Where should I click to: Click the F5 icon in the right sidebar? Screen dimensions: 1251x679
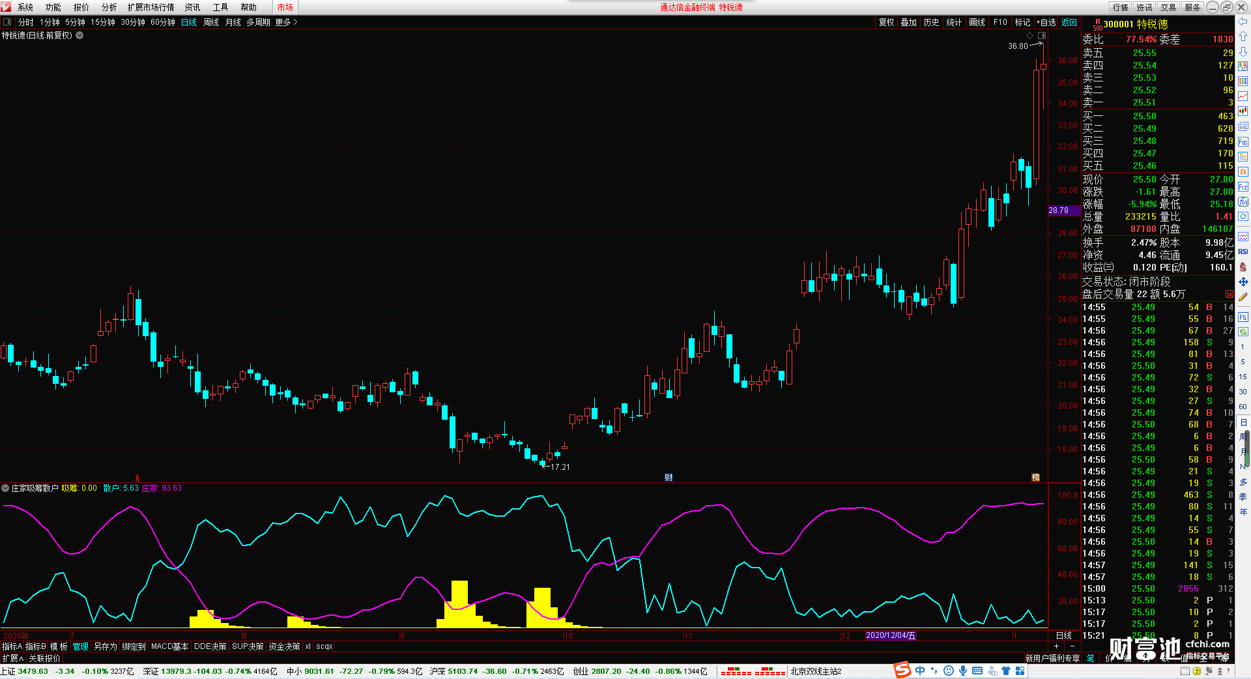[x=1243, y=317]
